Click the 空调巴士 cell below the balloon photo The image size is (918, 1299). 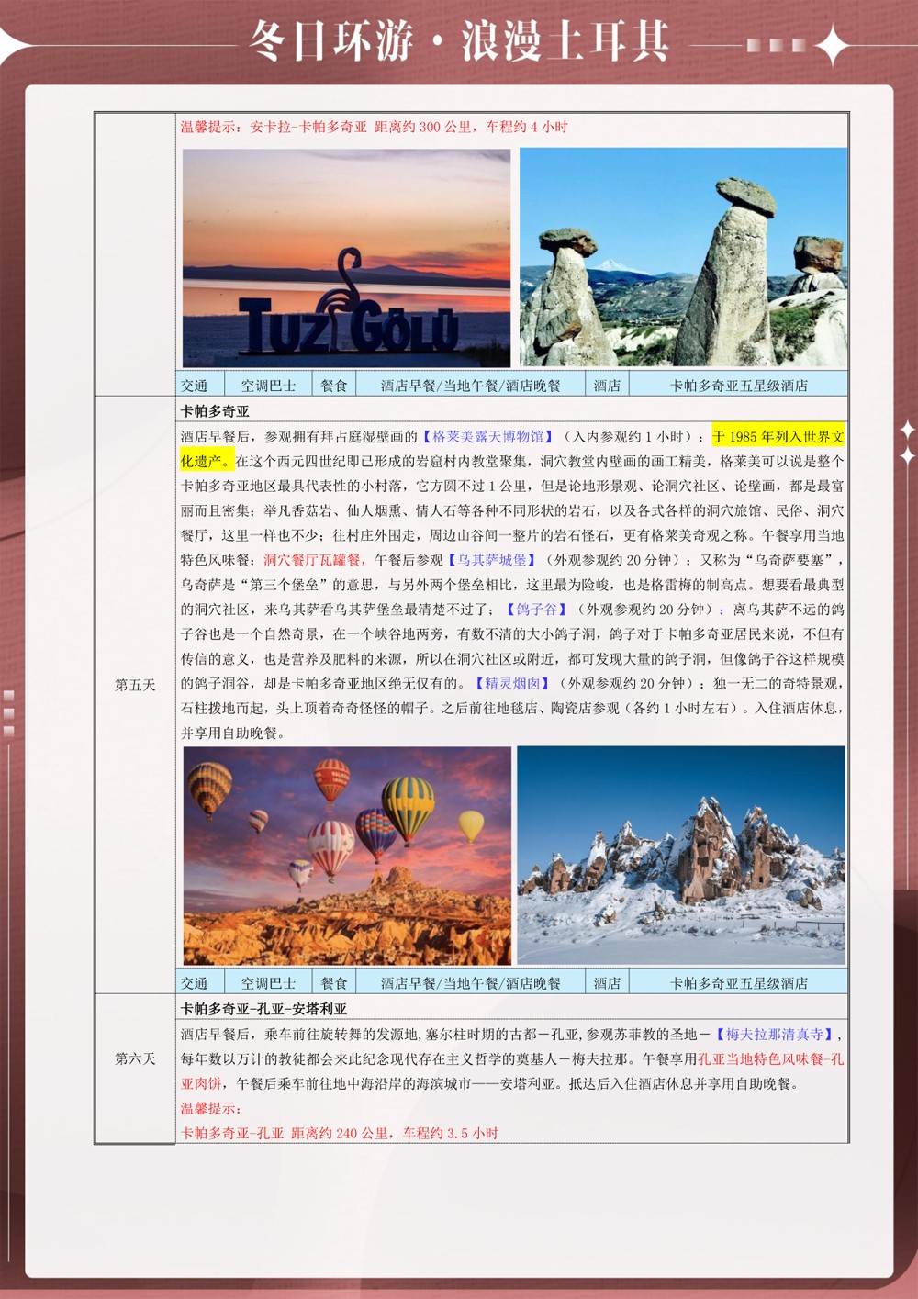click(268, 983)
